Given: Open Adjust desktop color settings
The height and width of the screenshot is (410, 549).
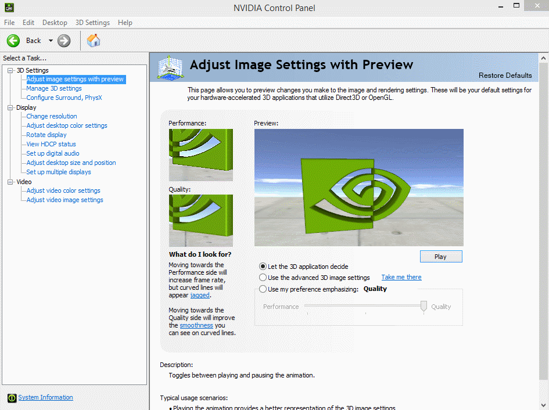Looking at the screenshot, I should click(x=67, y=125).
